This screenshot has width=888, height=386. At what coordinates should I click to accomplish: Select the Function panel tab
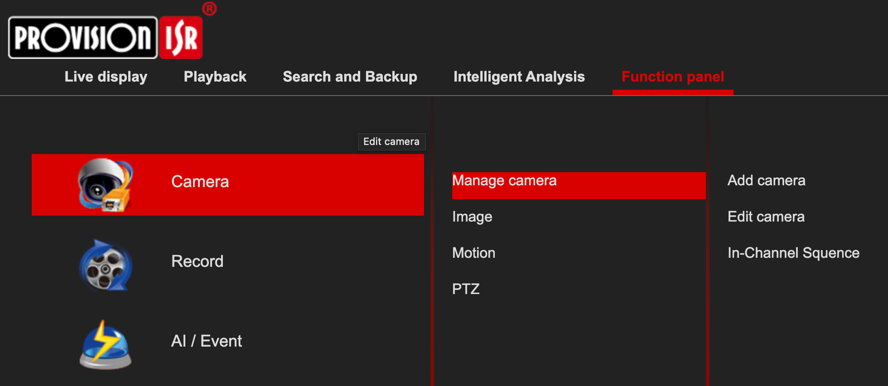point(672,77)
